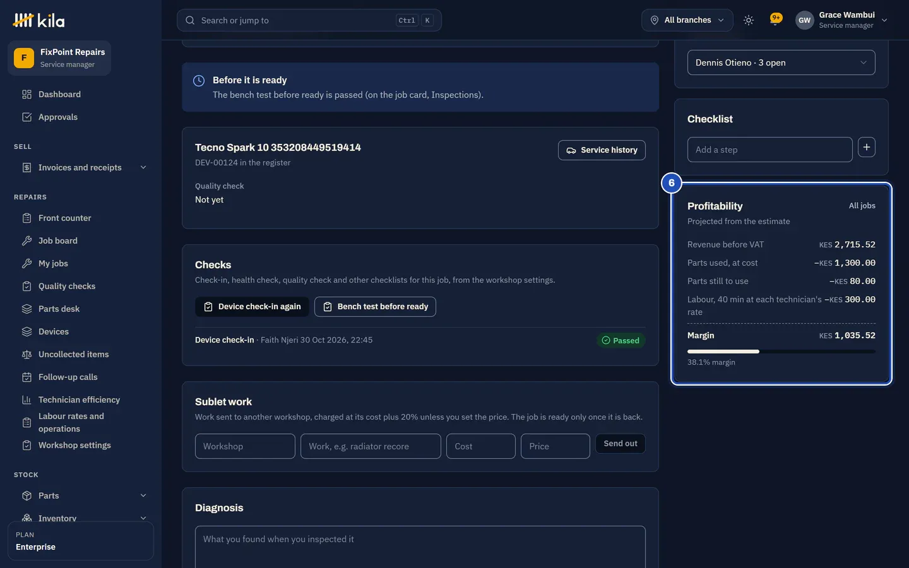Click the Parts desk stack icon
Image resolution: width=909 pixels, height=568 pixels.
point(27,309)
